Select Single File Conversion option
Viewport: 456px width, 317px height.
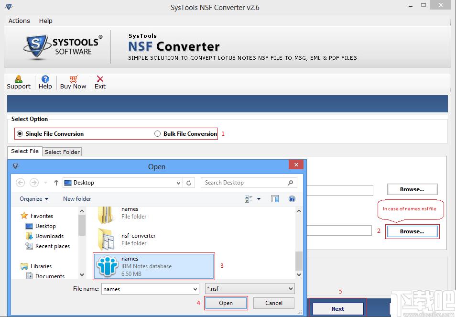click(x=50, y=134)
